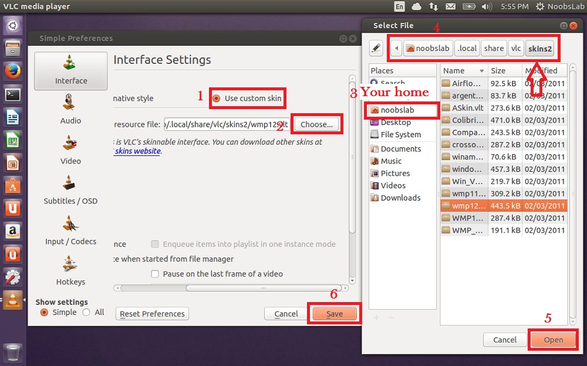
Task: Click the pencil type-a-file-name icon
Action: click(x=376, y=48)
